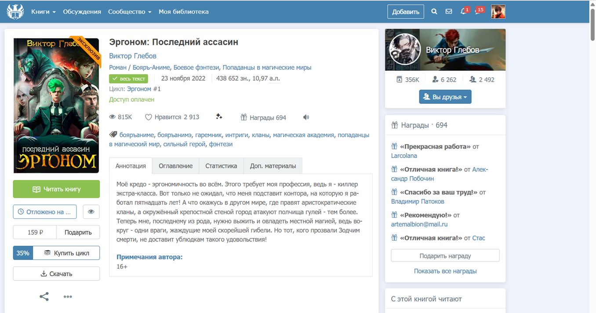Open notifications bell icon
This screenshot has width=596, height=313.
pos(463,12)
